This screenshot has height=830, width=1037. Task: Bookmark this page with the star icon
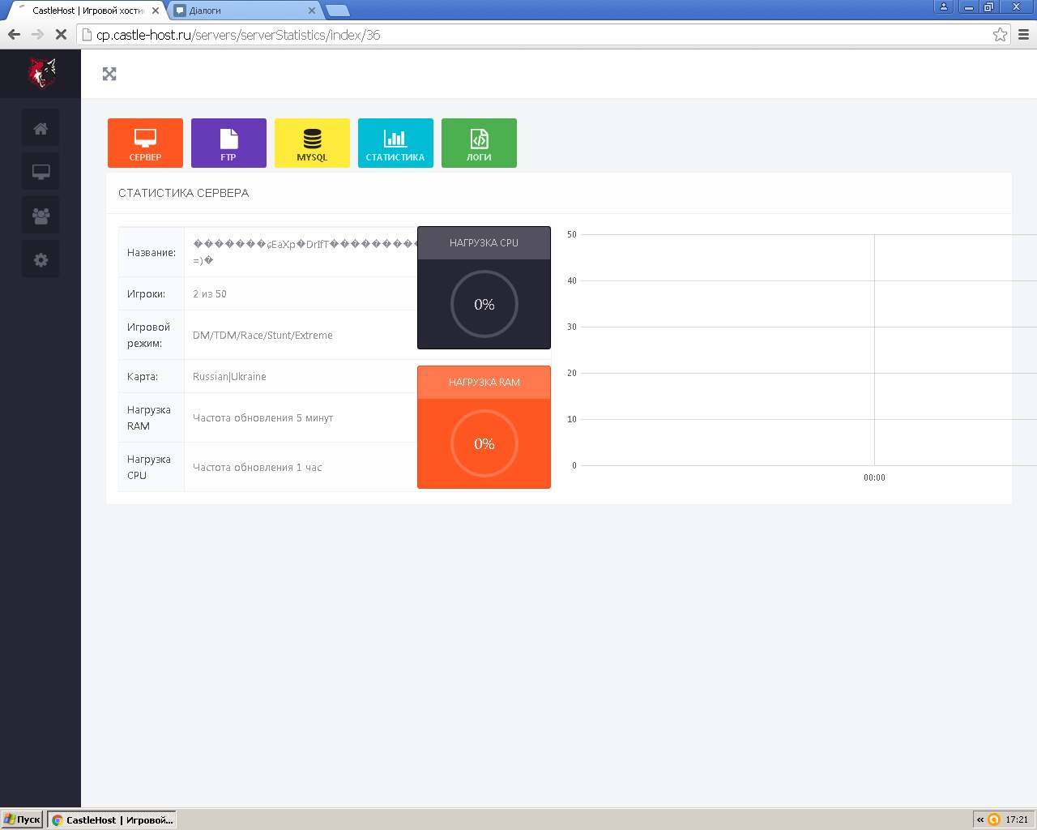click(1000, 35)
